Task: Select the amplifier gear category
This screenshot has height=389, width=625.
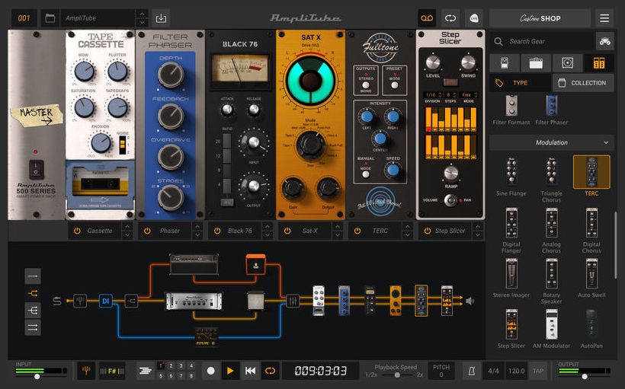Action: coord(536,63)
